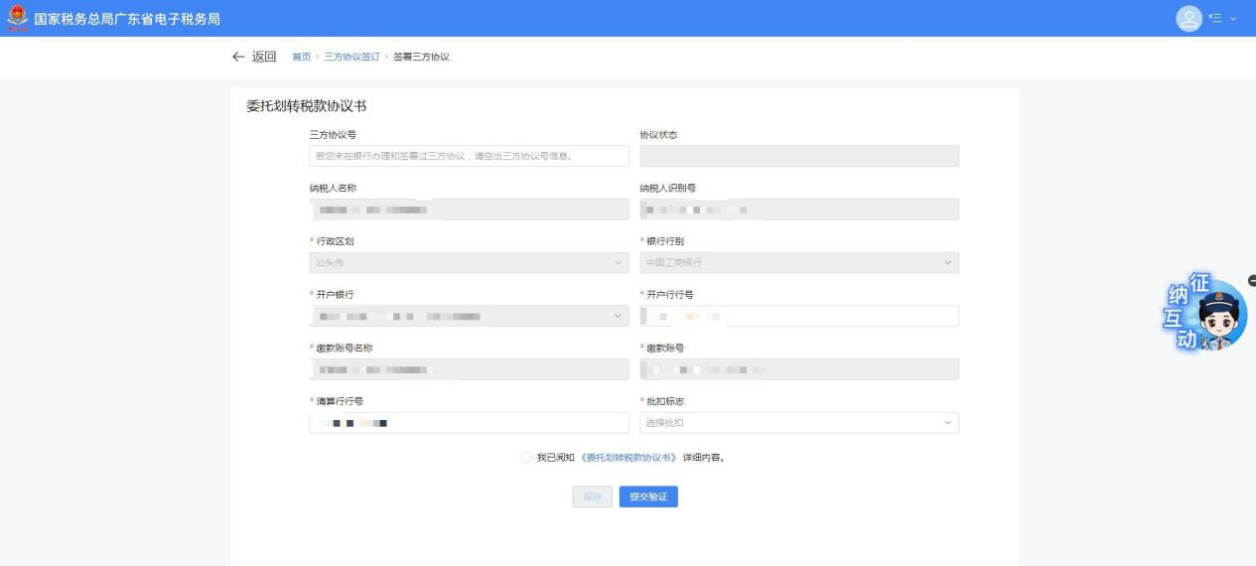Open the user avatar profile icon
This screenshot has height=566, width=1256.
pos(1188,19)
